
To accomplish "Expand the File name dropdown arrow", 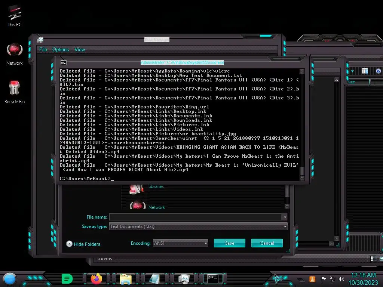I will pyautogui.click(x=285, y=217).
